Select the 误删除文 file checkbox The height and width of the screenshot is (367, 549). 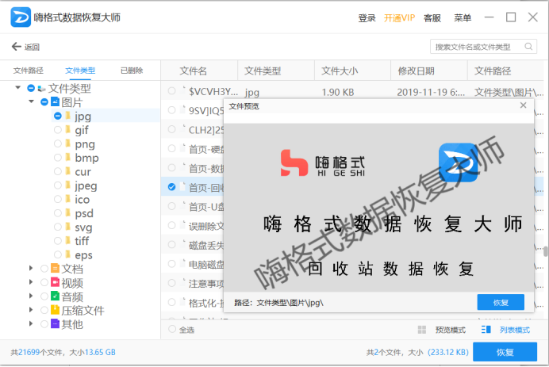tap(171, 225)
